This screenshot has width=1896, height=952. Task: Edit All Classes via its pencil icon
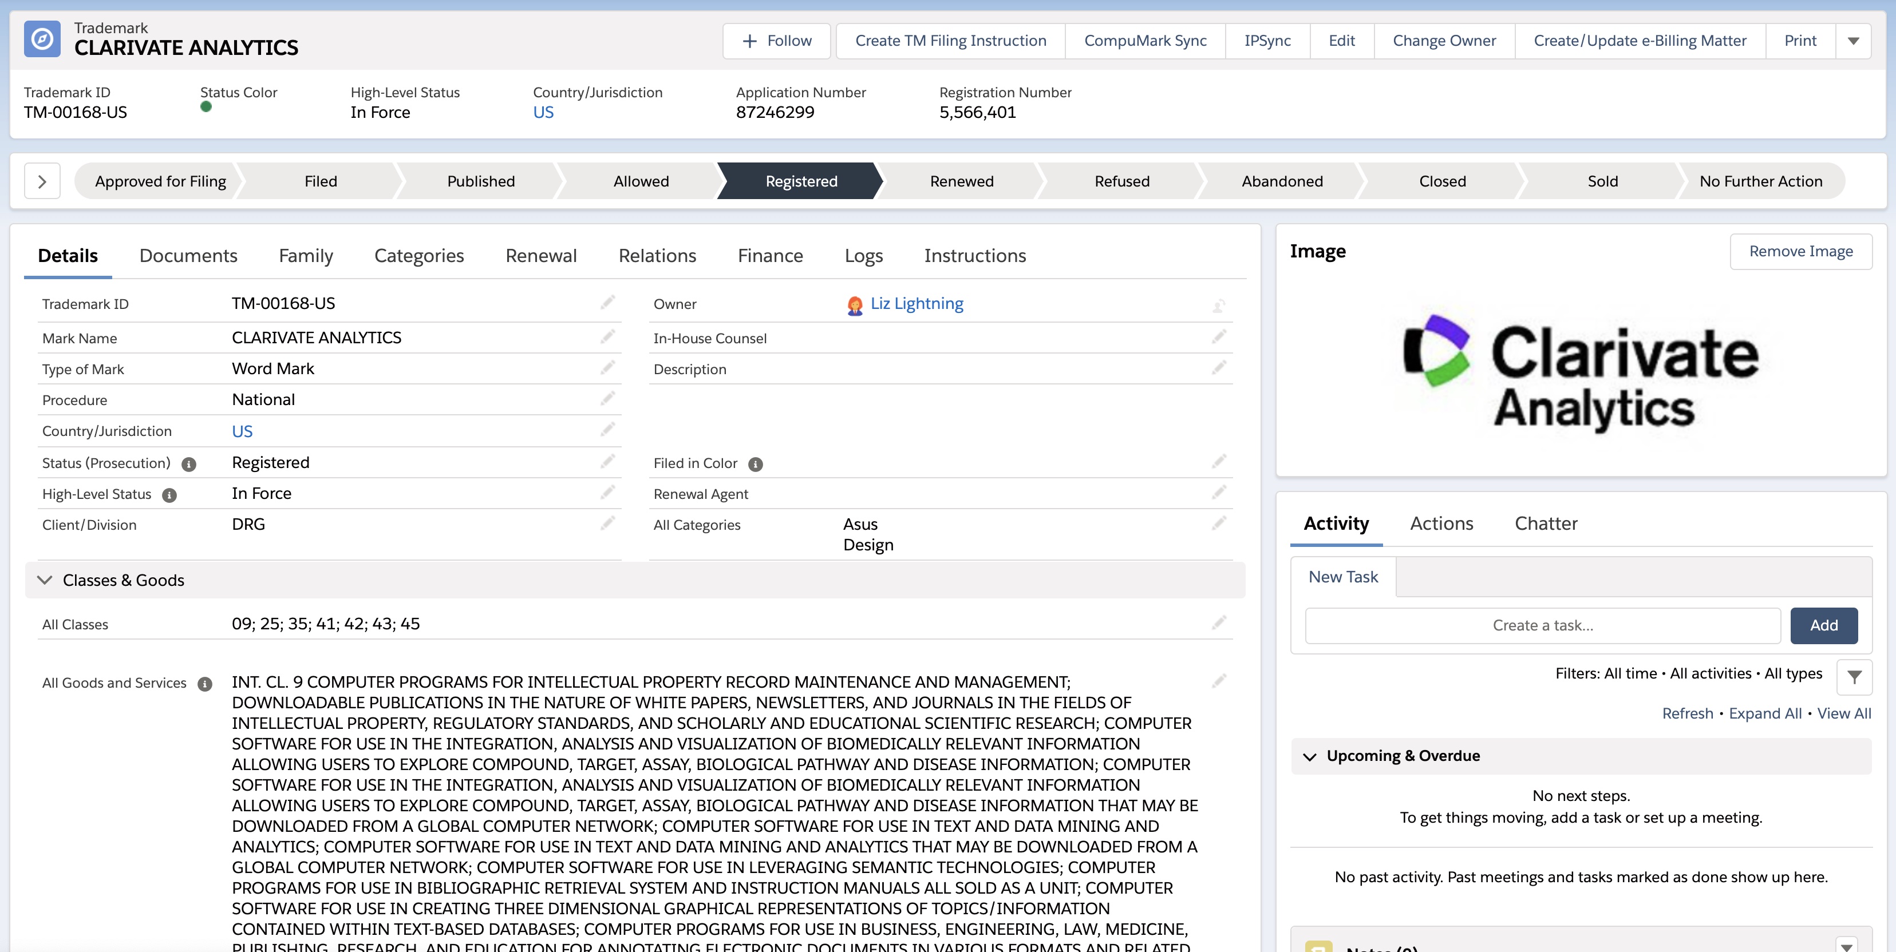coord(1219,622)
